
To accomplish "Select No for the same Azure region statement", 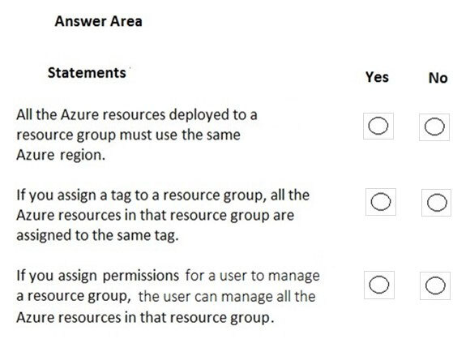I will pos(434,127).
